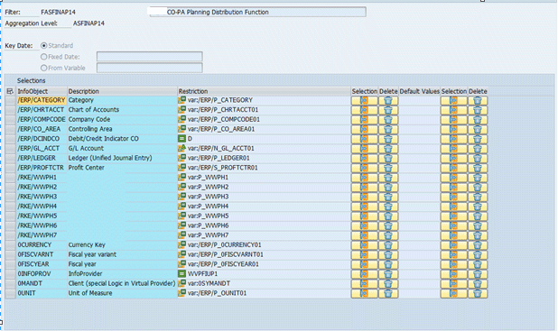Click restriction var:P_WWPH4
Screen dimensions: 558x331
[x=208, y=207]
